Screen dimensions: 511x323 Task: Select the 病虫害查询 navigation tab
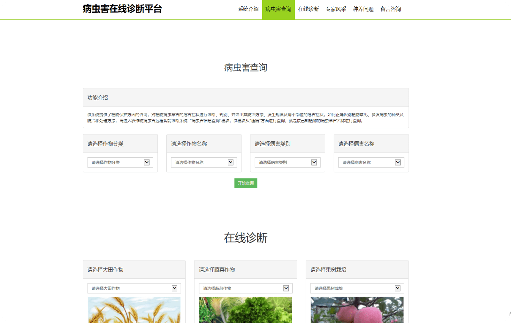pos(278,9)
